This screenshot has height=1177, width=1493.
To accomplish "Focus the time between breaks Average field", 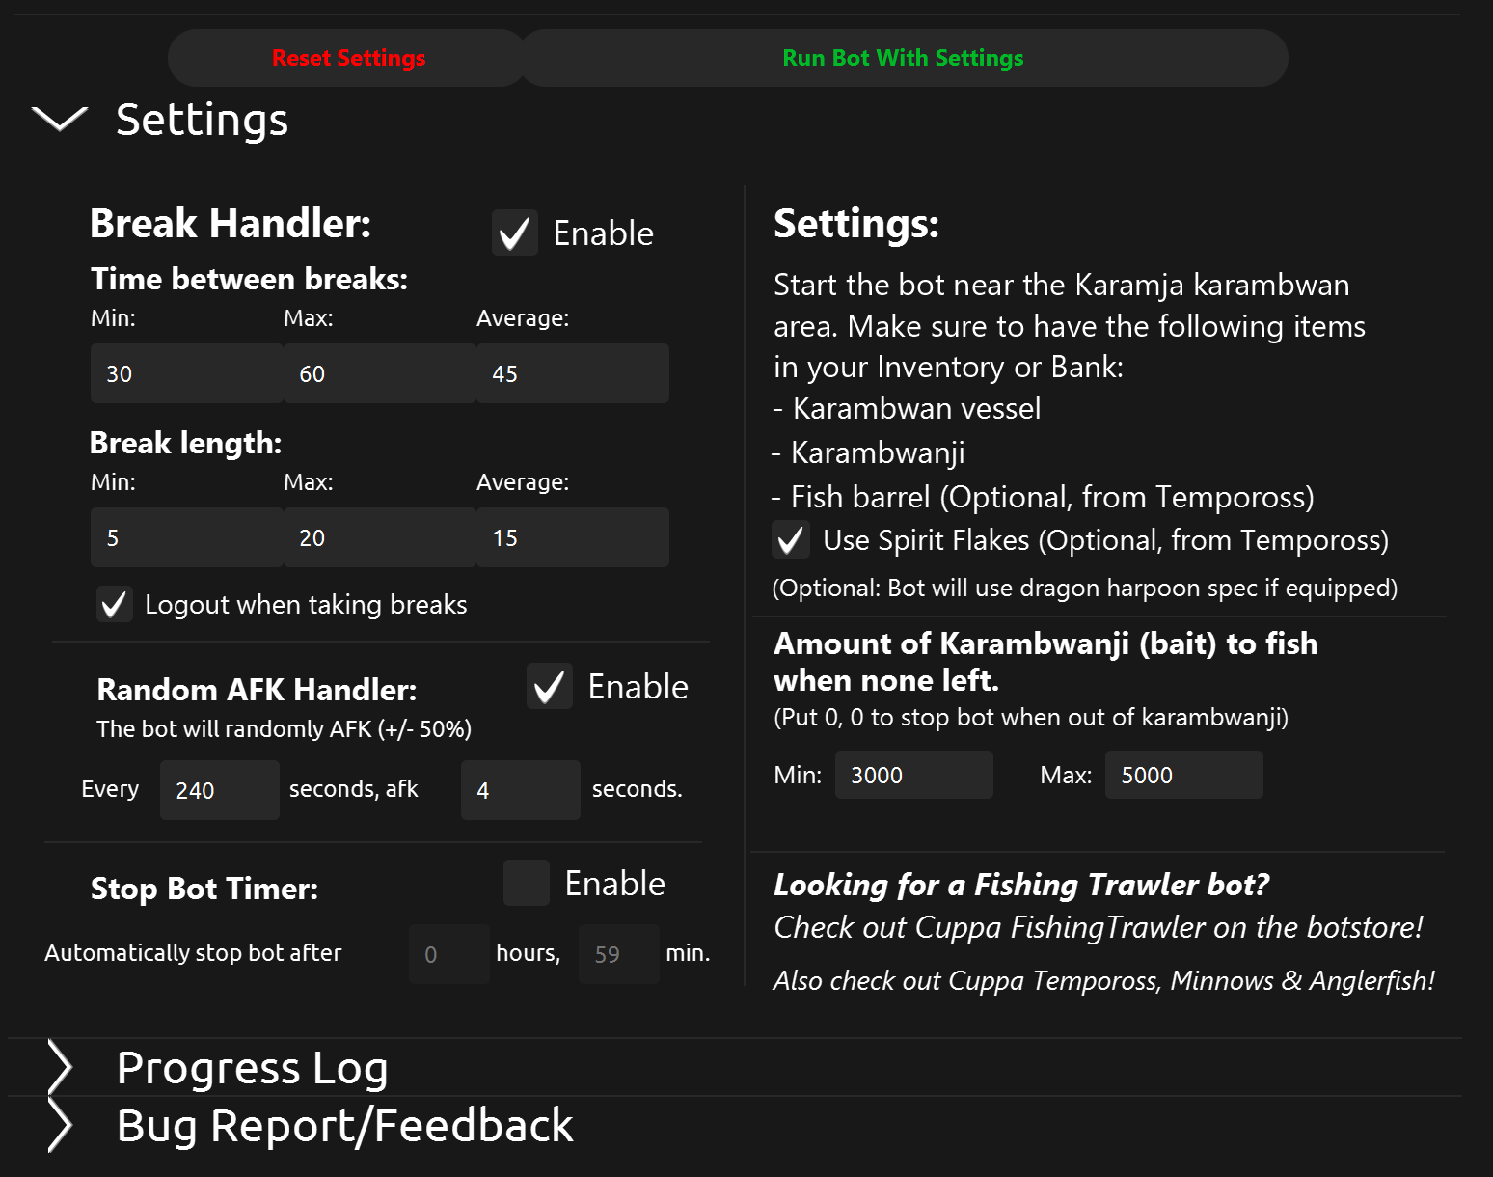I will (x=572, y=373).
